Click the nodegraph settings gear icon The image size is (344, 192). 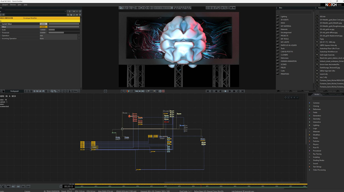coord(105,91)
